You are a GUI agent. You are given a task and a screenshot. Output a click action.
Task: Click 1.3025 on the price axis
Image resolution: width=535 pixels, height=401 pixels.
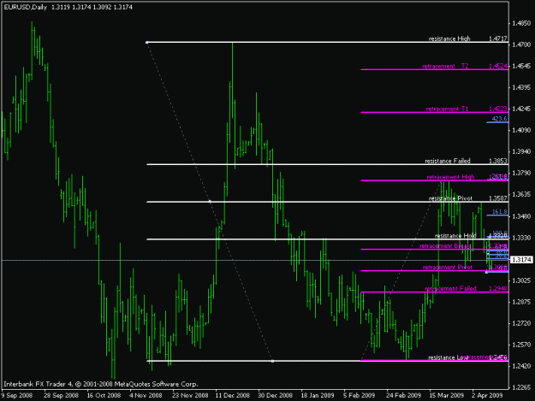tap(521, 280)
